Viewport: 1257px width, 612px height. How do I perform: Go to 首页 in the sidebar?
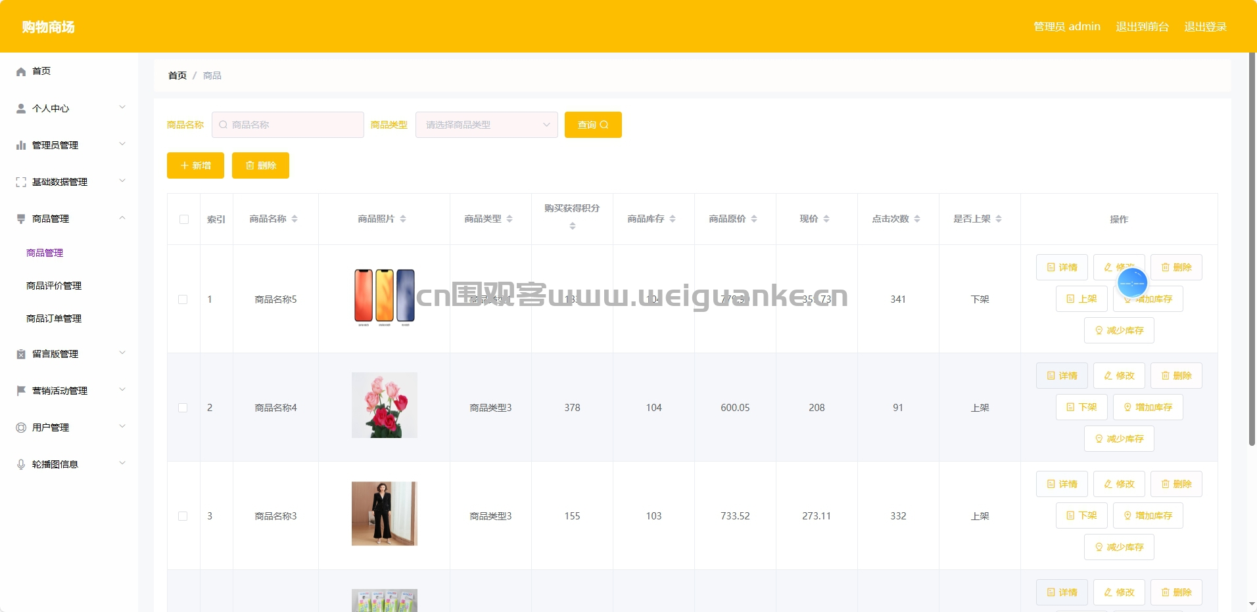coord(41,71)
